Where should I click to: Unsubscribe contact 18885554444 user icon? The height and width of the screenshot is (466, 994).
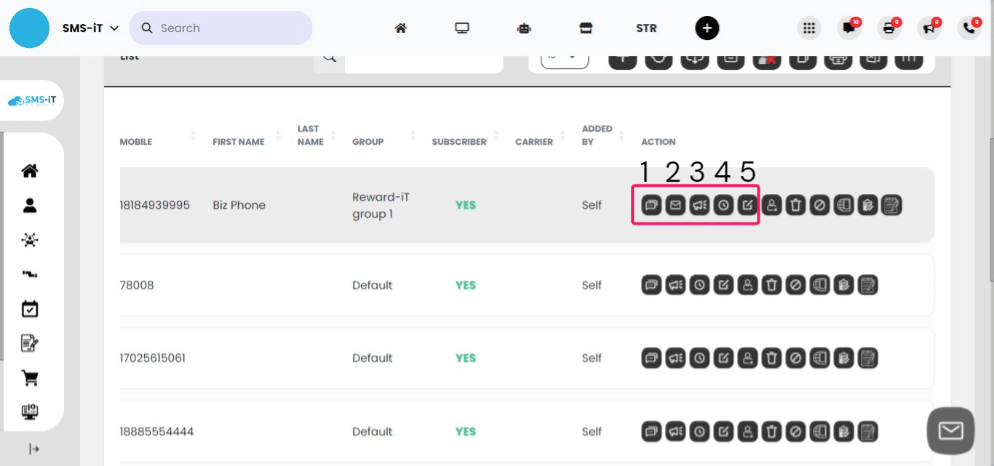coord(747,432)
